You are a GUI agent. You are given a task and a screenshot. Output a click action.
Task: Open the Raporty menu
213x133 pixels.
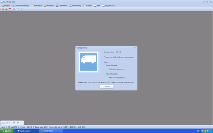[88, 6]
